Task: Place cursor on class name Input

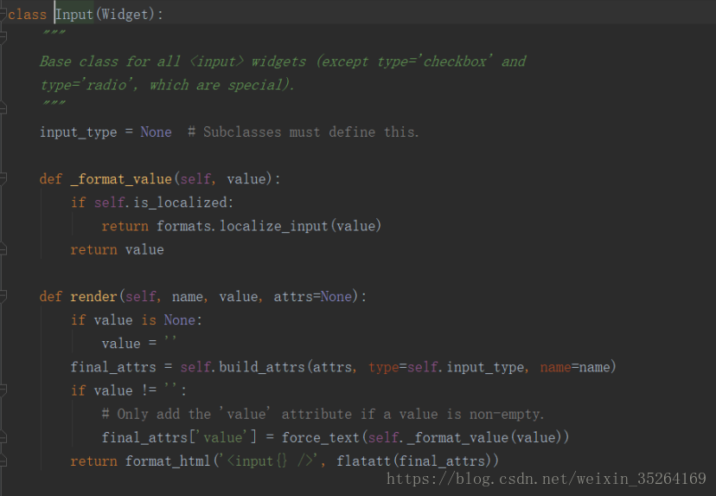Action: coord(74,14)
